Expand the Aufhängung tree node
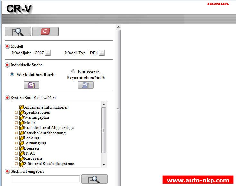236x186 pixels. pos(16,143)
